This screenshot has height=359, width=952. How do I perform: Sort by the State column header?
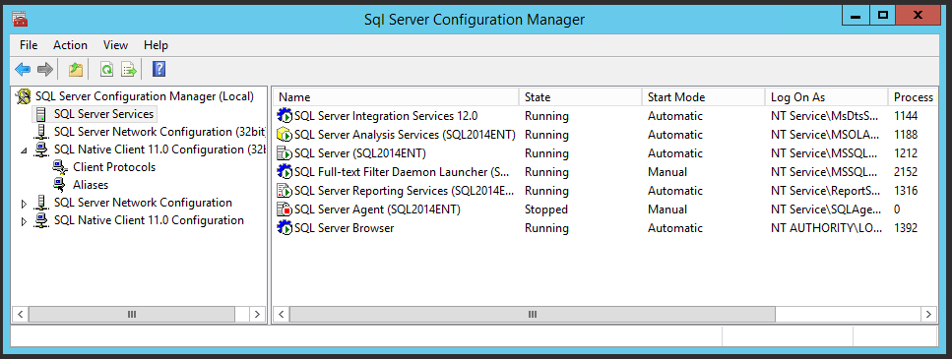pyautogui.click(x=581, y=97)
